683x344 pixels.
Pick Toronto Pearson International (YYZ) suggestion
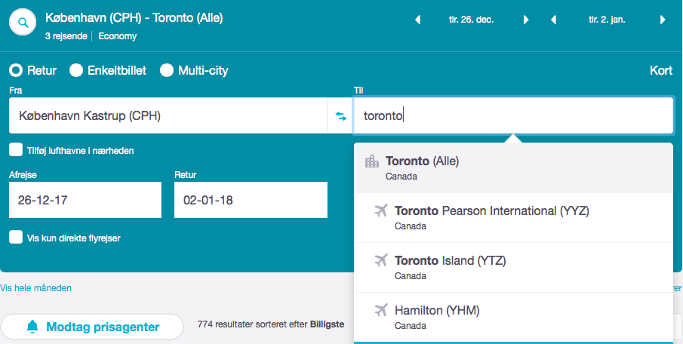491,211
